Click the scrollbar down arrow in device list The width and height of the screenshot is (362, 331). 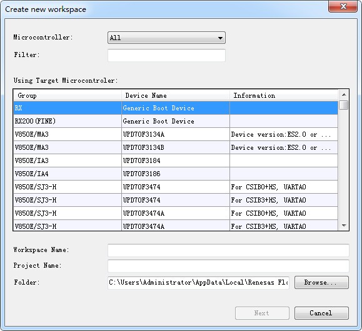344,226
